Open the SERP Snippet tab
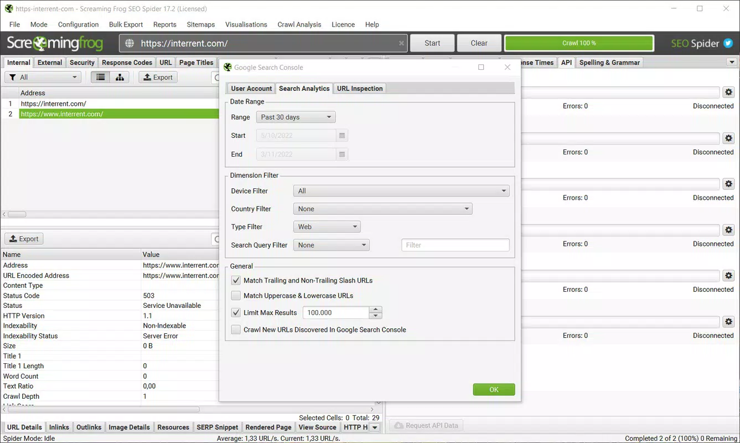The width and height of the screenshot is (740, 443). [218, 427]
